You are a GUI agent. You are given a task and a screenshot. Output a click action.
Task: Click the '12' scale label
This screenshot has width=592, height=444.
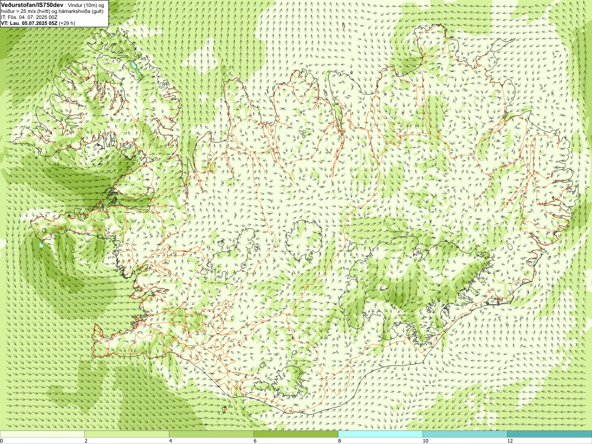point(510,441)
